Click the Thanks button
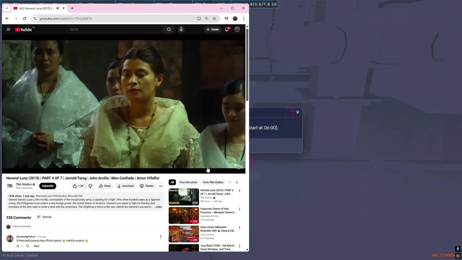The height and width of the screenshot is (260, 462). [x=147, y=186]
